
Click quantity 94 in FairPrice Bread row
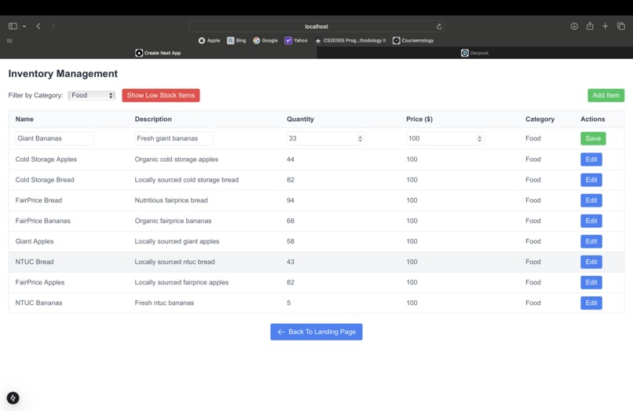tap(291, 200)
